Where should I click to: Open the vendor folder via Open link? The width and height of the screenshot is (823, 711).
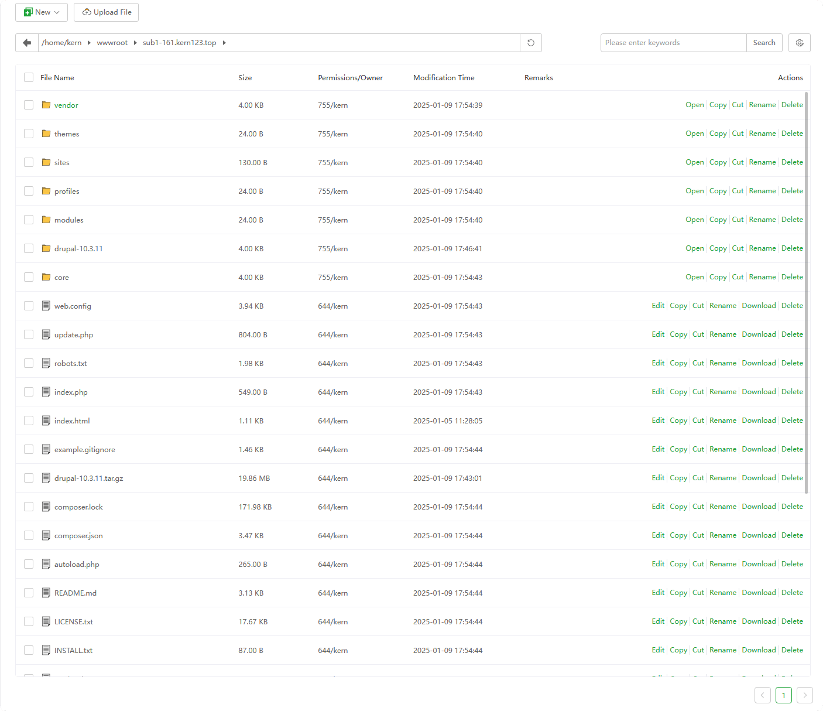[x=695, y=105]
